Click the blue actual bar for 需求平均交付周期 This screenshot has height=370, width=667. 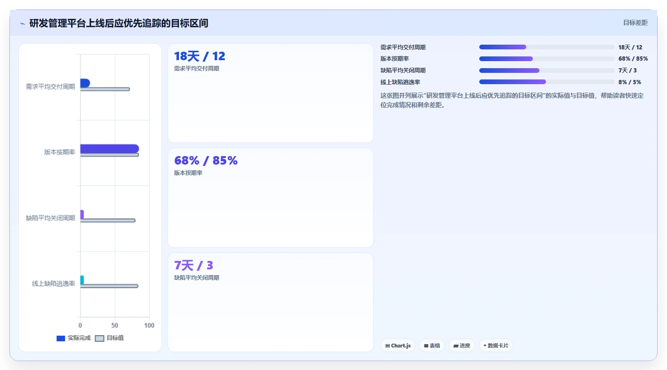click(x=85, y=83)
